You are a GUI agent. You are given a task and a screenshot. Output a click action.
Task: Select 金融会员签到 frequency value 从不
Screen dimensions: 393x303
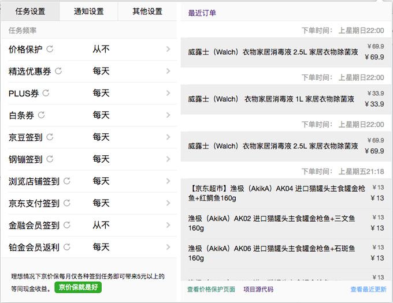click(101, 225)
